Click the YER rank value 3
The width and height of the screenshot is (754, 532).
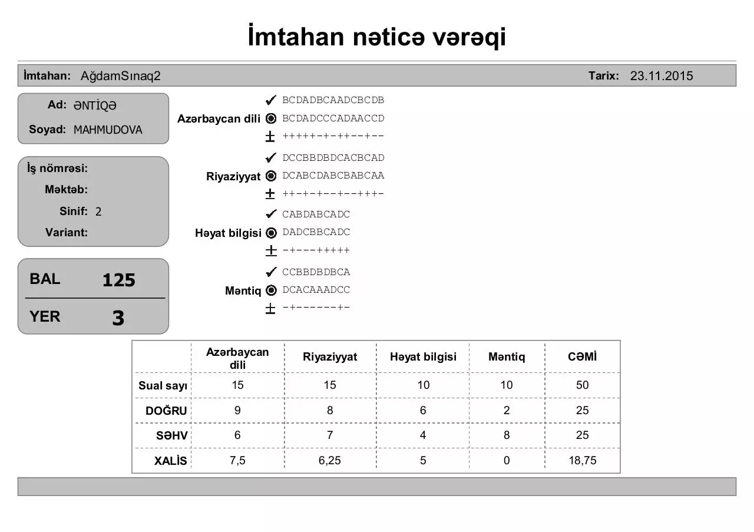point(118,318)
